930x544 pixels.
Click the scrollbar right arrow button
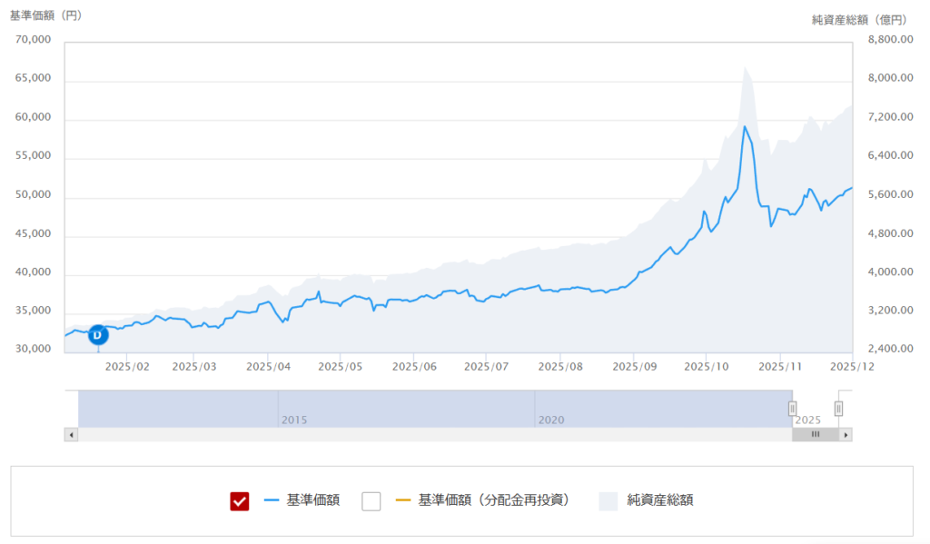846,435
